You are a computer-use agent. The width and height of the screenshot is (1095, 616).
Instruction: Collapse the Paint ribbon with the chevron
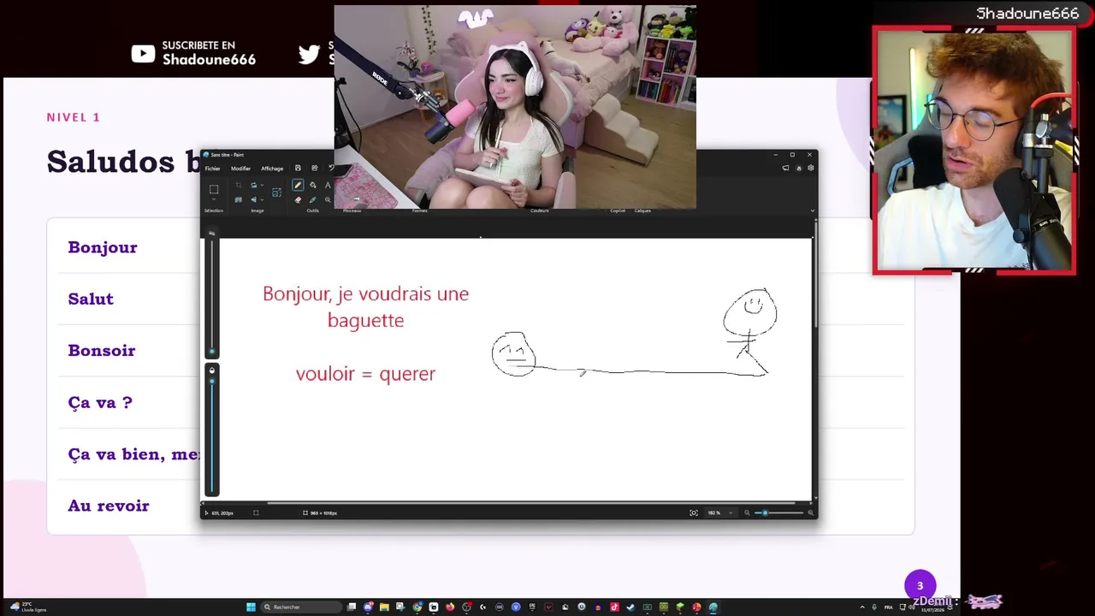point(813,210)
